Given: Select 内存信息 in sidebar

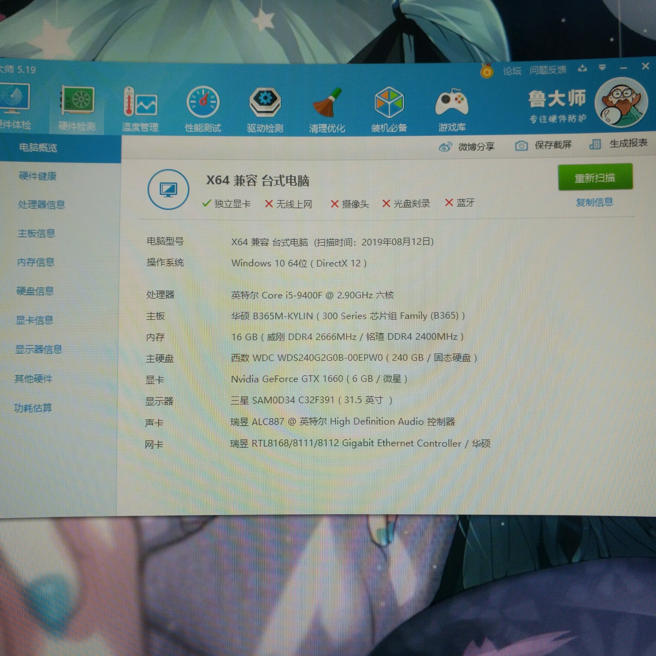Looking at the screenshot, I should 36,262.
